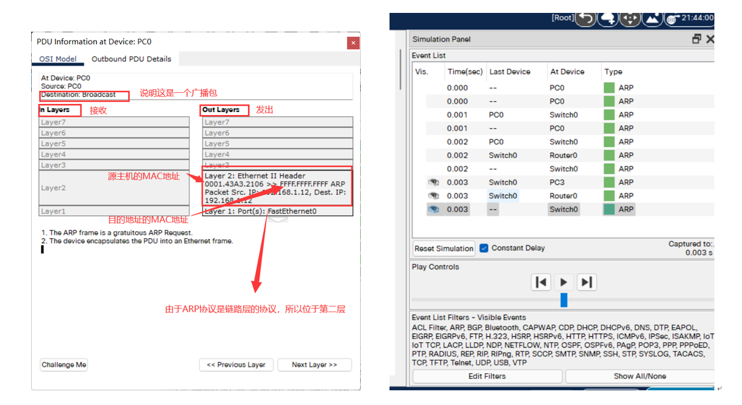The image size is (742, 405).
Task: Click the In Layers heading
Action: pos(55,110)
